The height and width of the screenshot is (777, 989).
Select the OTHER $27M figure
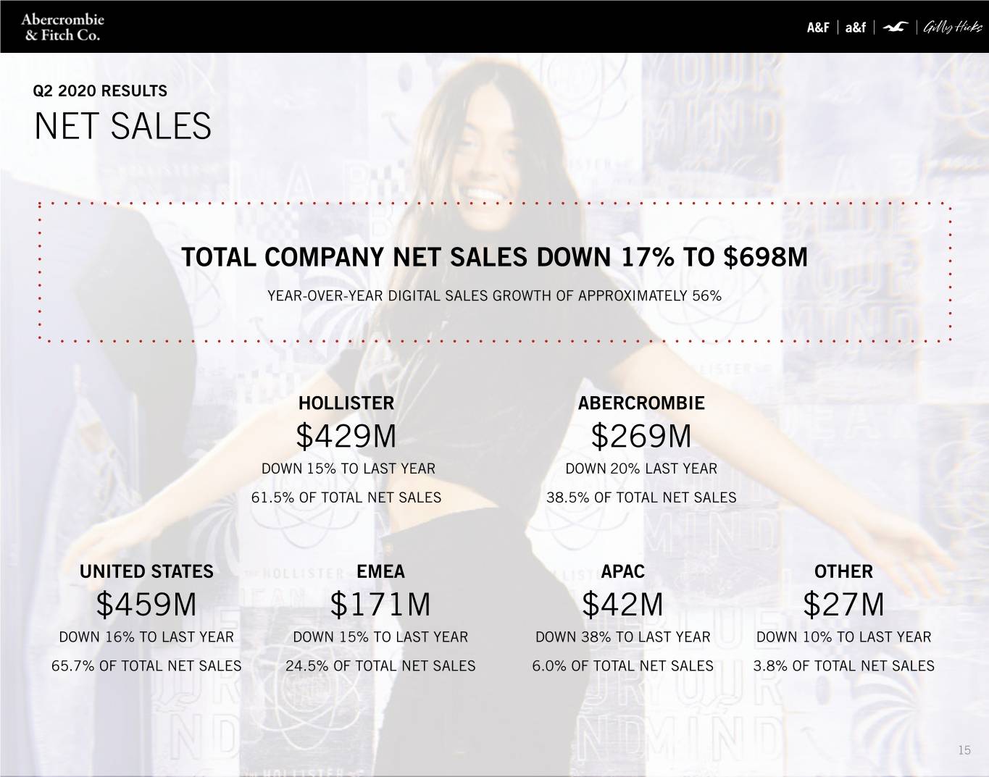tap(843, 605)
